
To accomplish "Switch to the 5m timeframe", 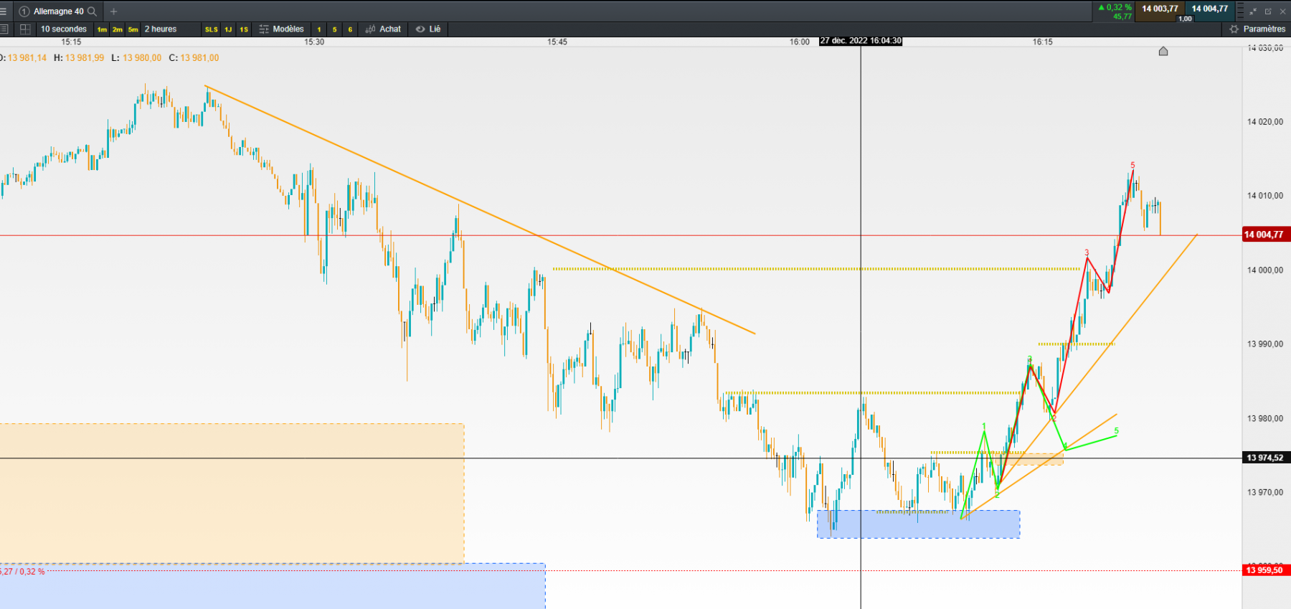I will point(133,29).
